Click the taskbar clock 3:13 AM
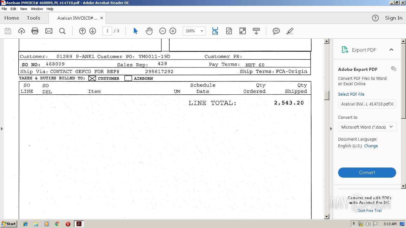The width and height of the screenshot is (406, 228). click(x=390, y=224)
